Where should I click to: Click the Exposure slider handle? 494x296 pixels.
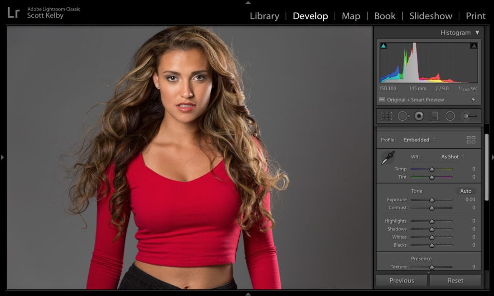tap(432, 200)
